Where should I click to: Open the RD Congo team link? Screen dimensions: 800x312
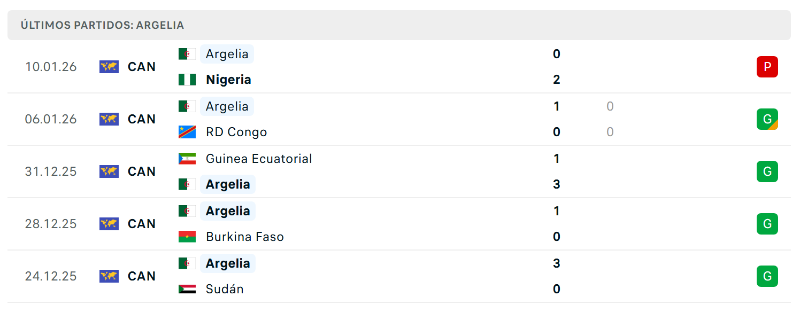pyautogui.click(x=236, y=132)
